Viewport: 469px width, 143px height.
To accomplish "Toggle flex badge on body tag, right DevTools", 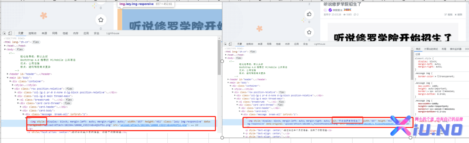I will 239,59.
